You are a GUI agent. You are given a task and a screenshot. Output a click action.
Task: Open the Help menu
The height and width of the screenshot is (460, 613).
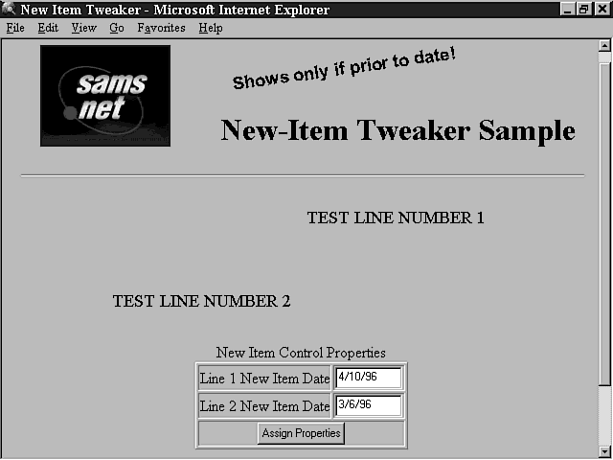pyautogui.click(x=211, y=28)
